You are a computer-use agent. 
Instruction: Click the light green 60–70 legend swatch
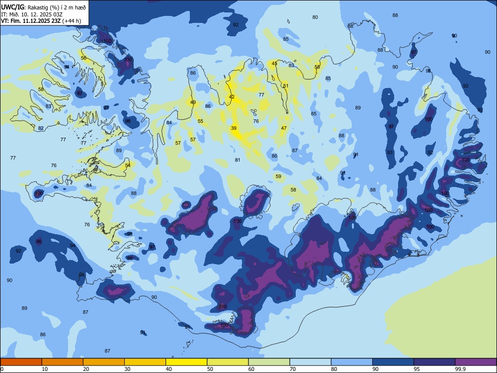(x=269, y=362)
